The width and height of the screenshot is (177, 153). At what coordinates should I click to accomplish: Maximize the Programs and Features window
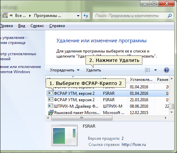point(154,4)
